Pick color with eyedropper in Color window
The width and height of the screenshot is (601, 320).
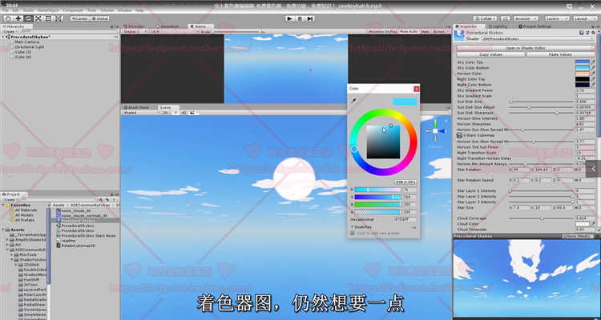[x=354, y=101]
